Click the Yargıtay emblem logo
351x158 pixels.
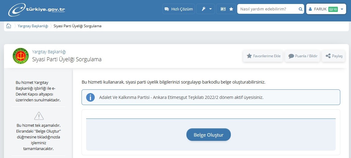[x=21, y=56]
